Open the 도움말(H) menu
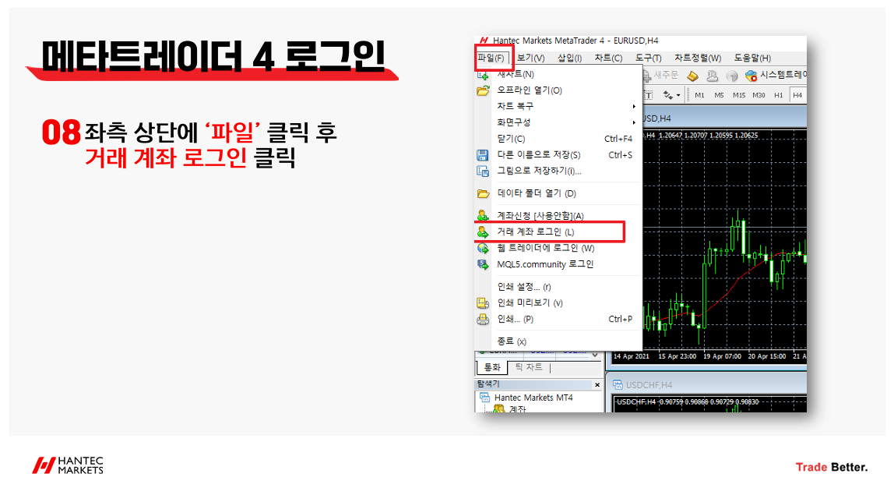894x502 pixels. (x=752, y=58)
